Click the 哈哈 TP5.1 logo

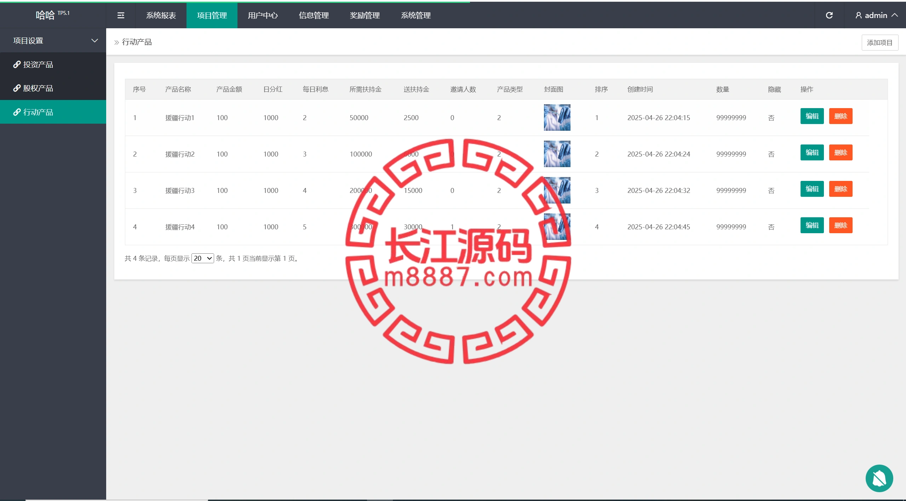pyautogui.click(x=53, y=15)
